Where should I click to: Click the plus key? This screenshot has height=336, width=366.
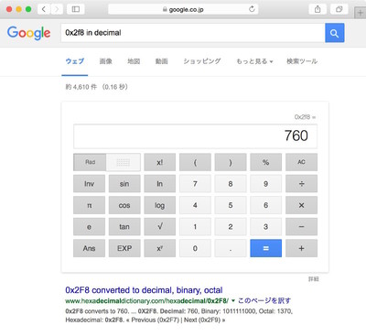[301, 248]
